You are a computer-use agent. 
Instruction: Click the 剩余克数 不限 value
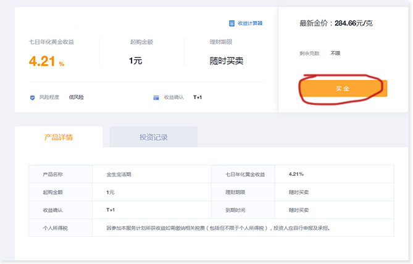335,53
